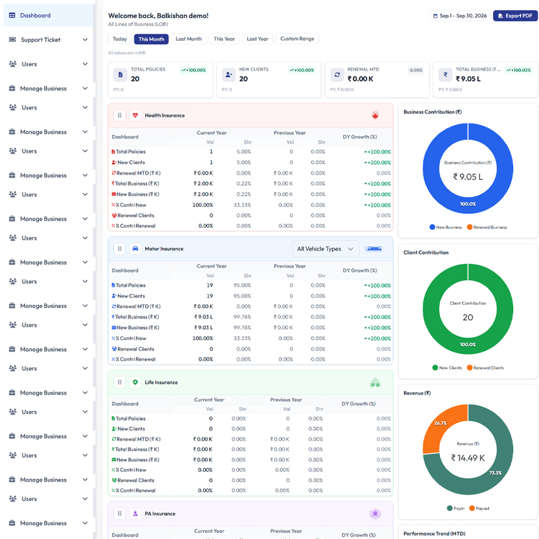Image resolution: width=539 pixels, height=539 pixels.
Task: Click the New Clients card user icon
Action: (x=229, y=75)
